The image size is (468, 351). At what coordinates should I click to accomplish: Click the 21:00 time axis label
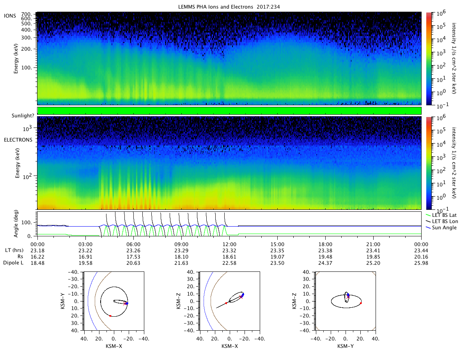(x=373, y=244)
